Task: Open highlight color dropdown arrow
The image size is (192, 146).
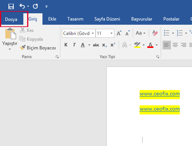Action: [x=143, y=45]
